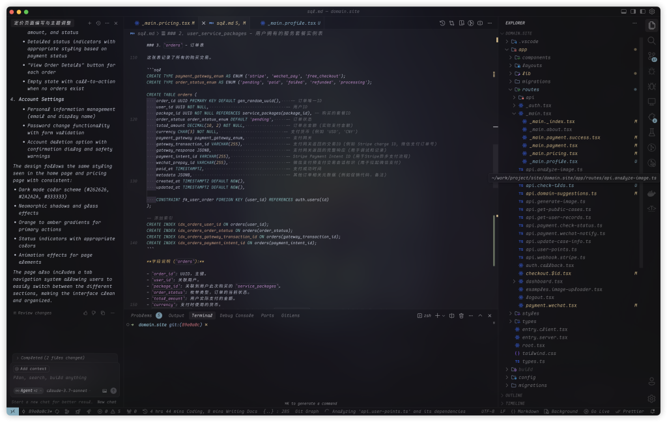
Task: Click the New chat link
Action: tap(107, 402)
